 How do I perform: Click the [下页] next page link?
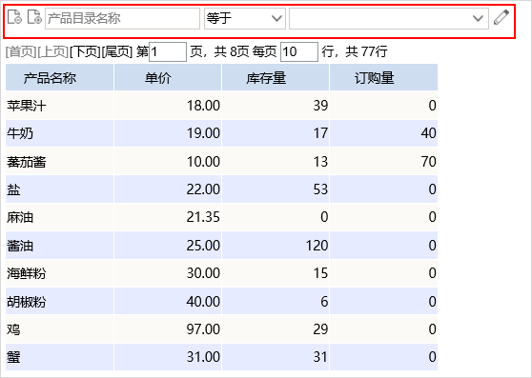click(85, 51)
